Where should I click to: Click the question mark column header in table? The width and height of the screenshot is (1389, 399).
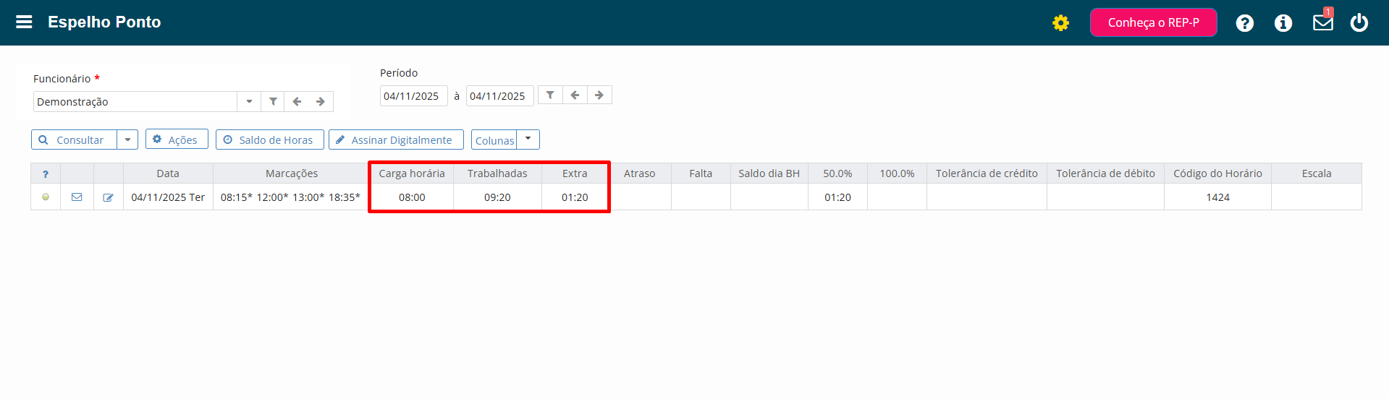(x=46, y=173)
